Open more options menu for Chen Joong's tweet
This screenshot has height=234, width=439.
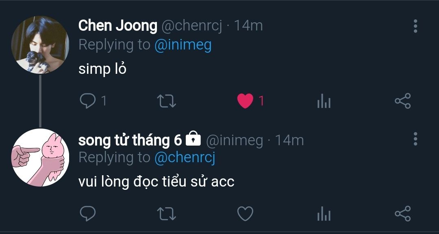click(415, 26)
